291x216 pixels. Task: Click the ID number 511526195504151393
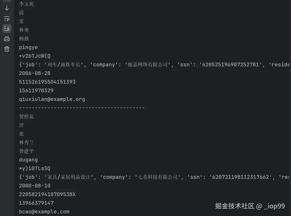tap(47, 82)
